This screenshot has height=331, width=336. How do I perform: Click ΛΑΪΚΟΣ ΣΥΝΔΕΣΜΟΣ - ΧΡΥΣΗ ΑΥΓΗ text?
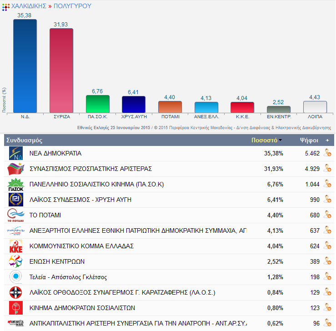(x=80, y=200)
